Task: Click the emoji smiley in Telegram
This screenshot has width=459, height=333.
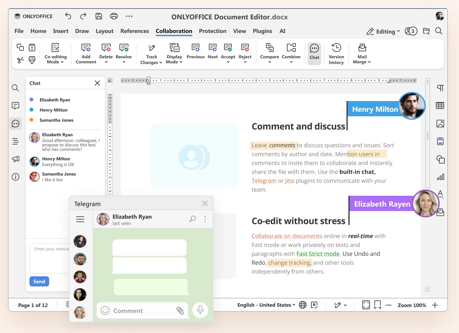Action: pos(105,311)
